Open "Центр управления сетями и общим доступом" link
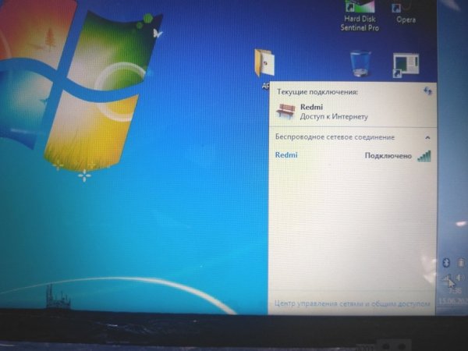Screen dimensions: 468x351 tap(351, 302)
